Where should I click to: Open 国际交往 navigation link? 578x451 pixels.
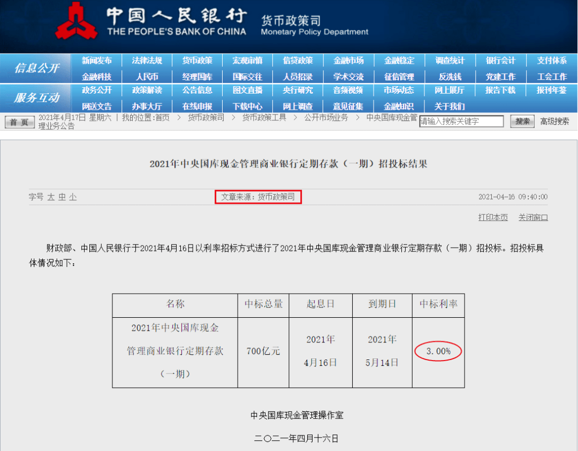(247, 77)
